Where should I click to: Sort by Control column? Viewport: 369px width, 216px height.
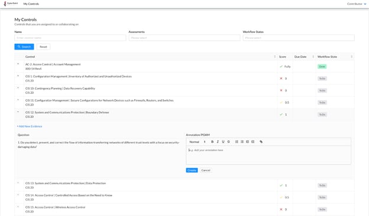point(274,57)
